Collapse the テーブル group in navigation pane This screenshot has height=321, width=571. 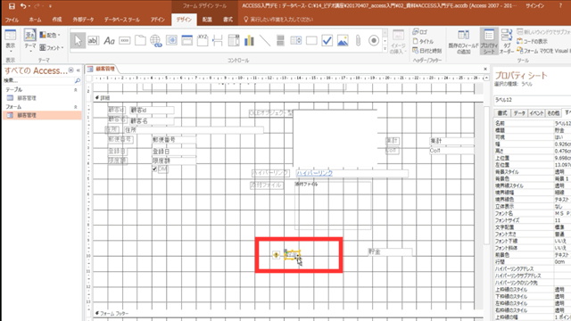[x=75, y=89]
